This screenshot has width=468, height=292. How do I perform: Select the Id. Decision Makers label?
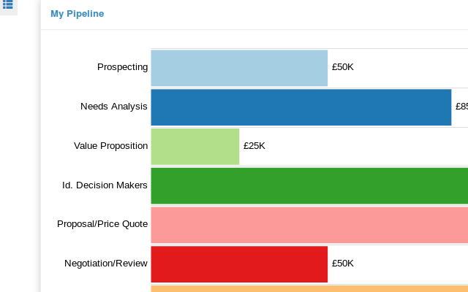105,185
